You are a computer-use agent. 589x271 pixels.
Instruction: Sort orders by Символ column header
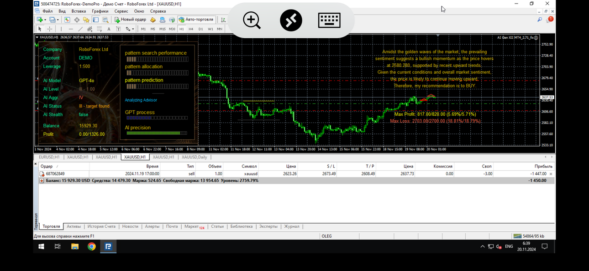[x=241, y=167]
